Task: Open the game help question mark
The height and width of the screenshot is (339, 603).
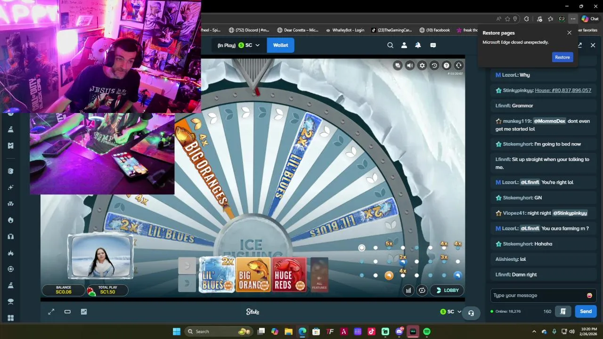Action: [x=447, y=65]
